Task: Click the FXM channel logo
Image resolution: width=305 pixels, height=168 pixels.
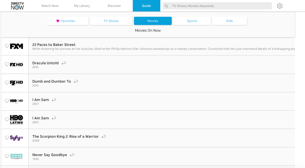Action: [x=17, y=46]
